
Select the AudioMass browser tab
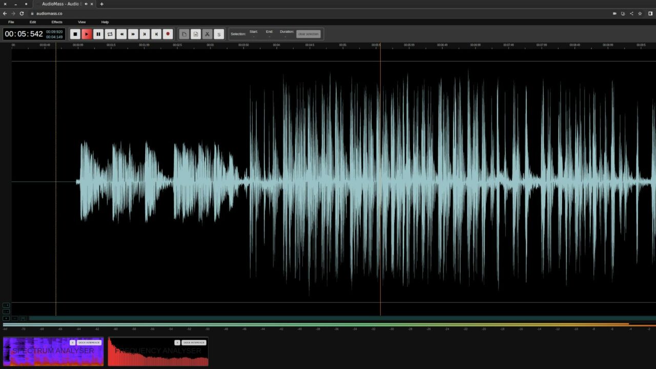point(61,4)
